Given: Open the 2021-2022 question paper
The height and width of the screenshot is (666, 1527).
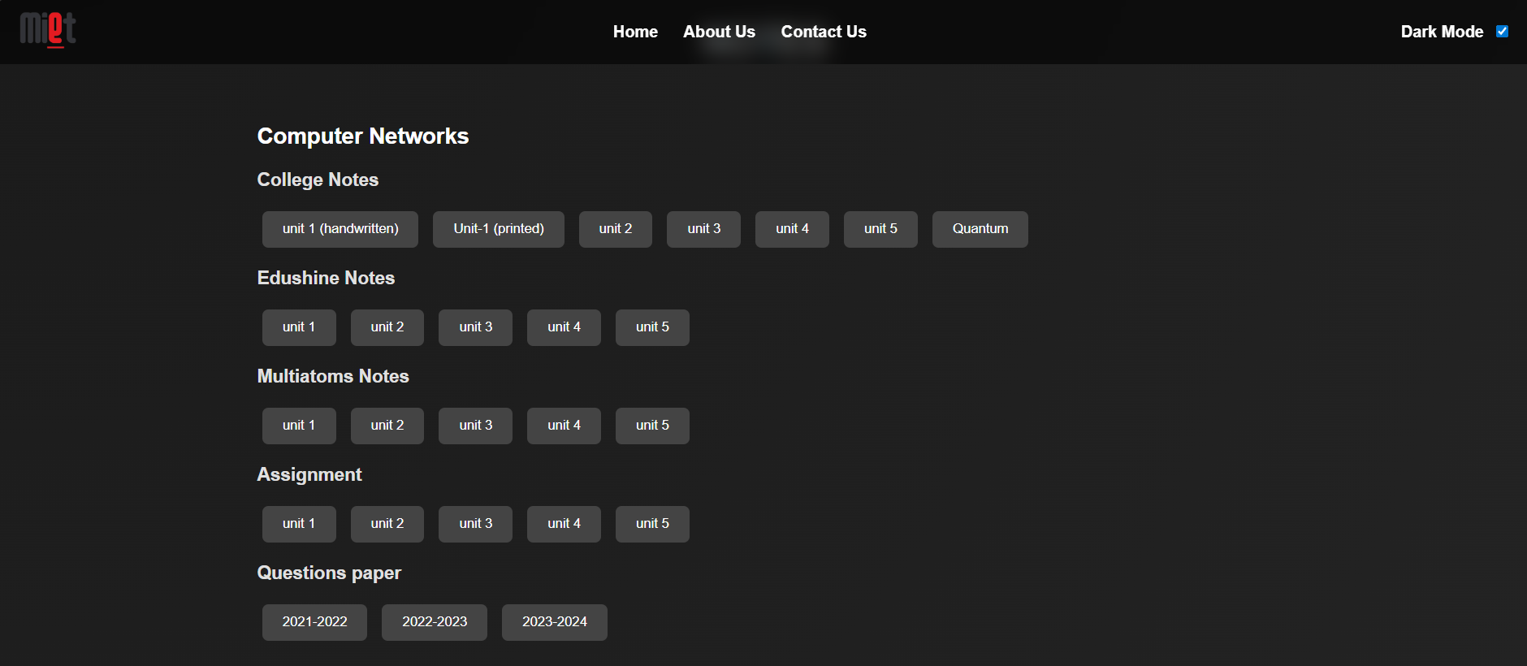Looking at the screenshot, I should (x=314, y=622).
